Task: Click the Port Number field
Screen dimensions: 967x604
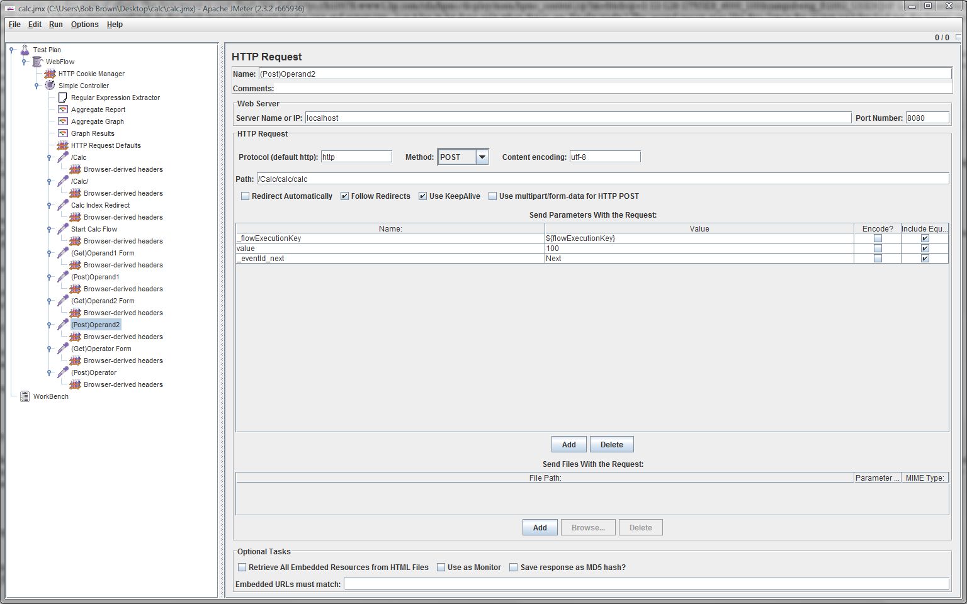Action: 927,118
